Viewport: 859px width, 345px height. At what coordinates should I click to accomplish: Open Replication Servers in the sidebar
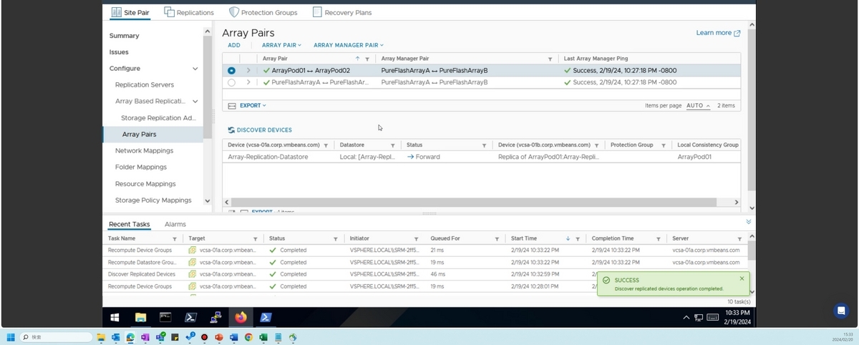coord(145,85)
